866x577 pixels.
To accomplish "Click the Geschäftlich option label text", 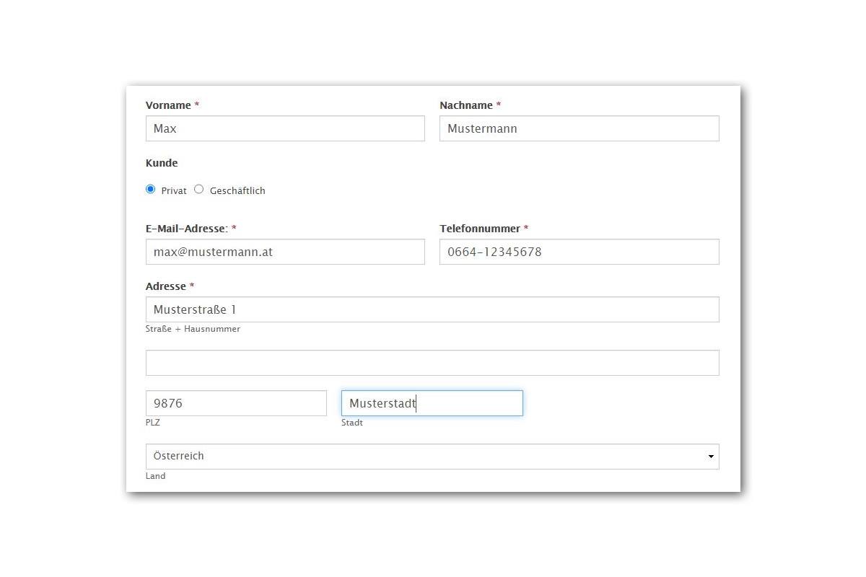I will (x=237, y=191).
